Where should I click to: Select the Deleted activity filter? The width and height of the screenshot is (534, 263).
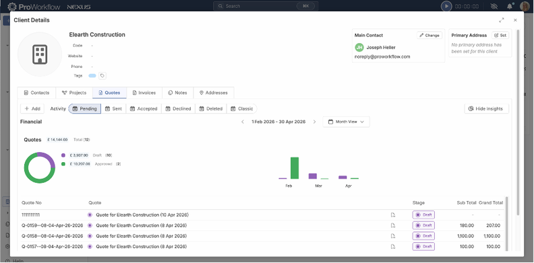pyautogui.click(x=211, y=109)
